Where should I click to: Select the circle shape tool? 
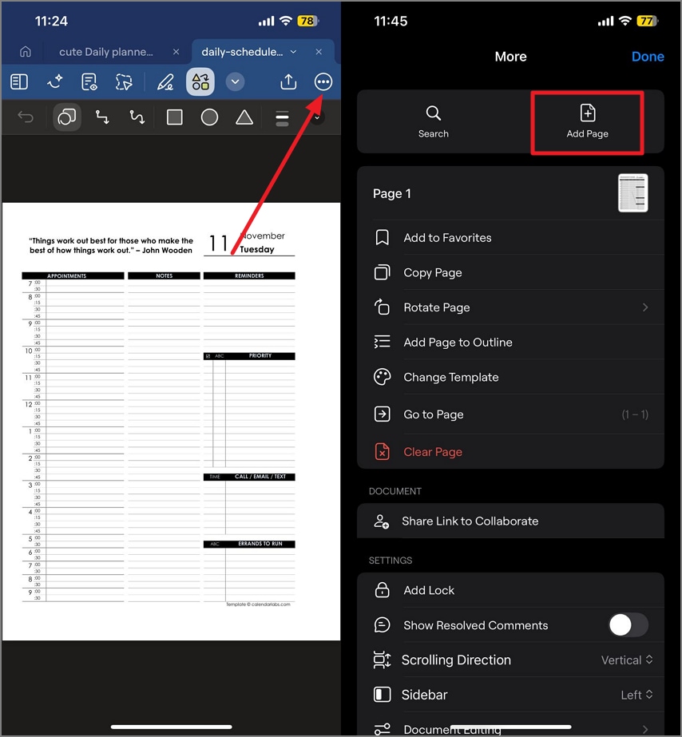[209, 117]
